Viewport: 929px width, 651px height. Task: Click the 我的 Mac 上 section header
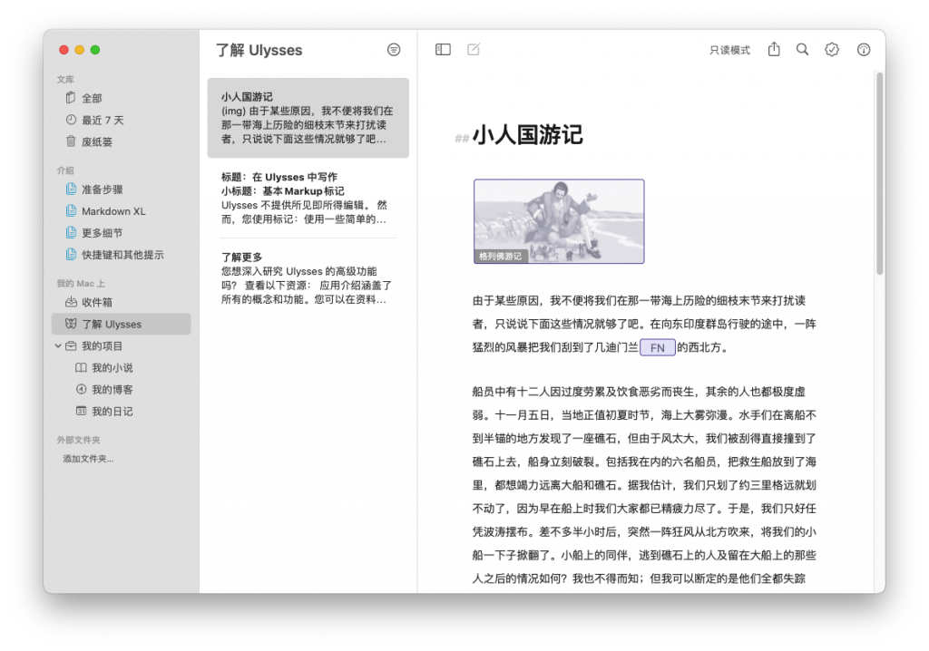tap(81, 283)
